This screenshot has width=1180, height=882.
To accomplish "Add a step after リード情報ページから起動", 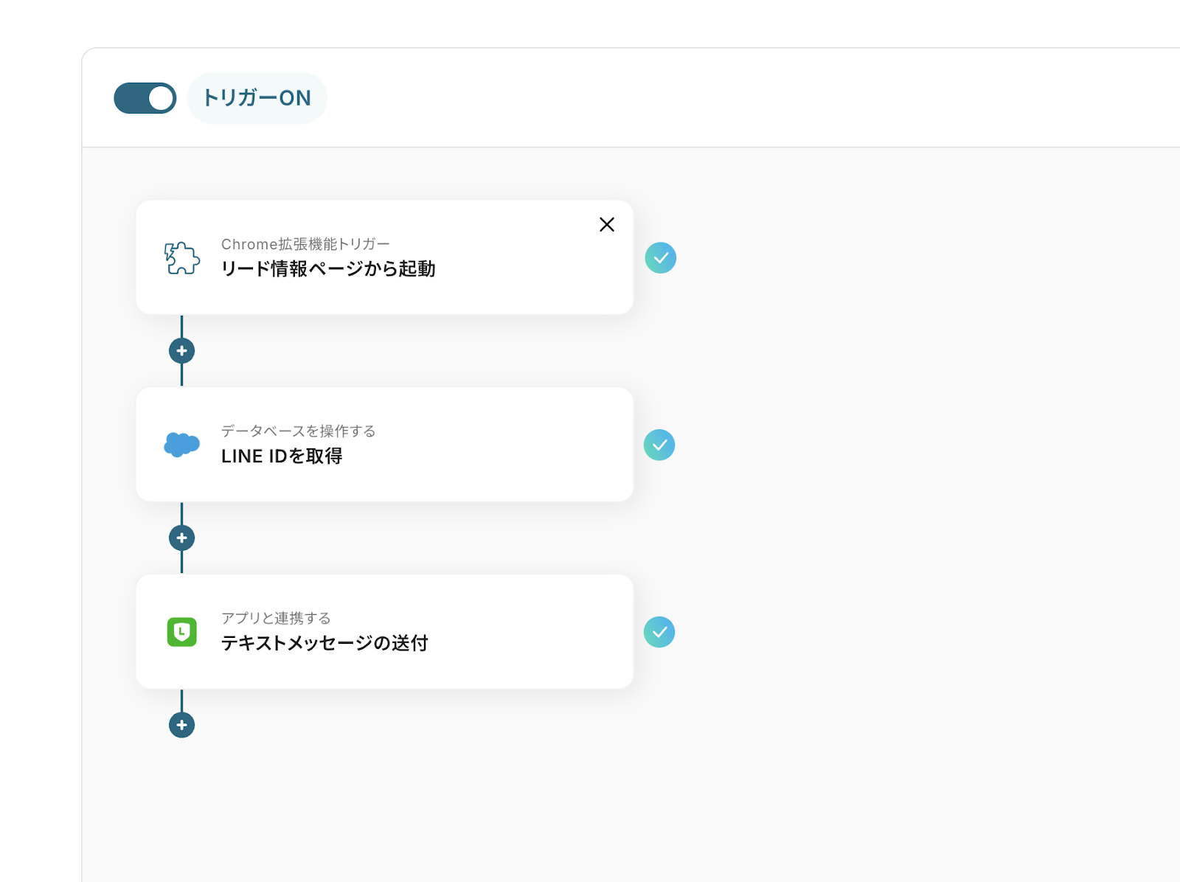I will [181, 351].
